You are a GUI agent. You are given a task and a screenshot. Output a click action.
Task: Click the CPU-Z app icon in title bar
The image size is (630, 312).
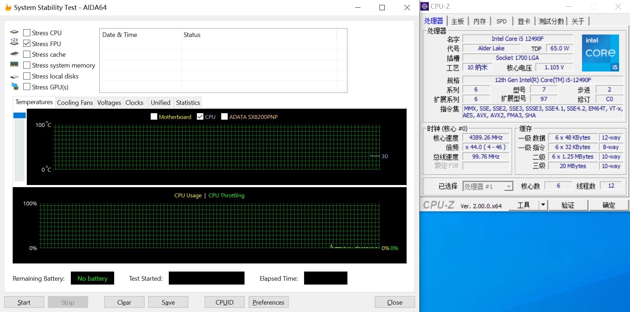click(425, 6)
